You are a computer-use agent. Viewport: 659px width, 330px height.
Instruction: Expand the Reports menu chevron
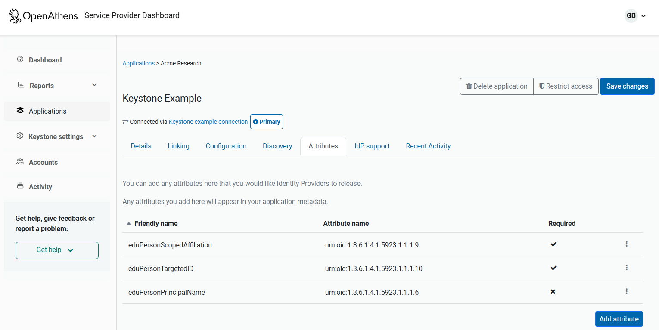click(x=94, y=85)
